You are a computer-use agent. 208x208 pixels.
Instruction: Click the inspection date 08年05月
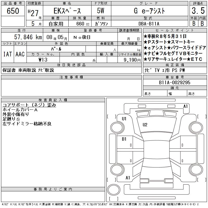tap(57, 37)
